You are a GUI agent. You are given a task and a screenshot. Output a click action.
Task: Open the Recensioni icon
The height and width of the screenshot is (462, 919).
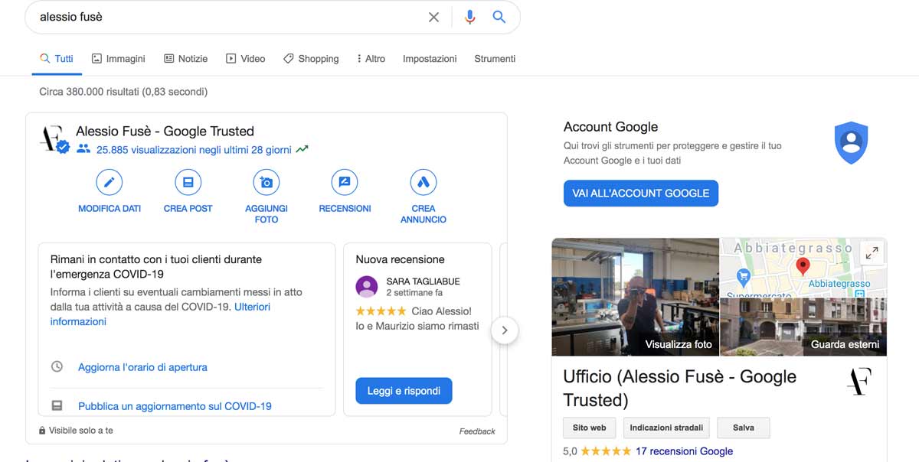click(344, 182)
